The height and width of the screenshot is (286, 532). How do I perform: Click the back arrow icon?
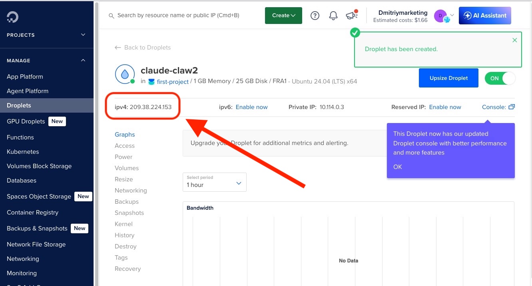pyautogui.click(x=118, y=48)
